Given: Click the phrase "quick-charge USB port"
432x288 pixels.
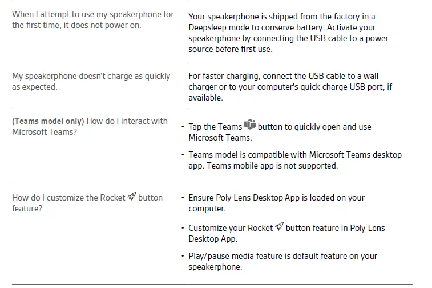Looking at the screenshot, I should [334, 87].
